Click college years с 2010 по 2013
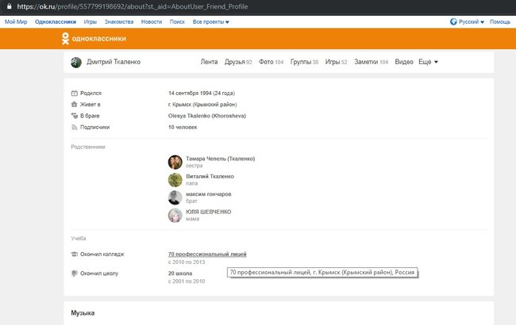The width and height of the screenshot is (516, 325). click(187, 262)
